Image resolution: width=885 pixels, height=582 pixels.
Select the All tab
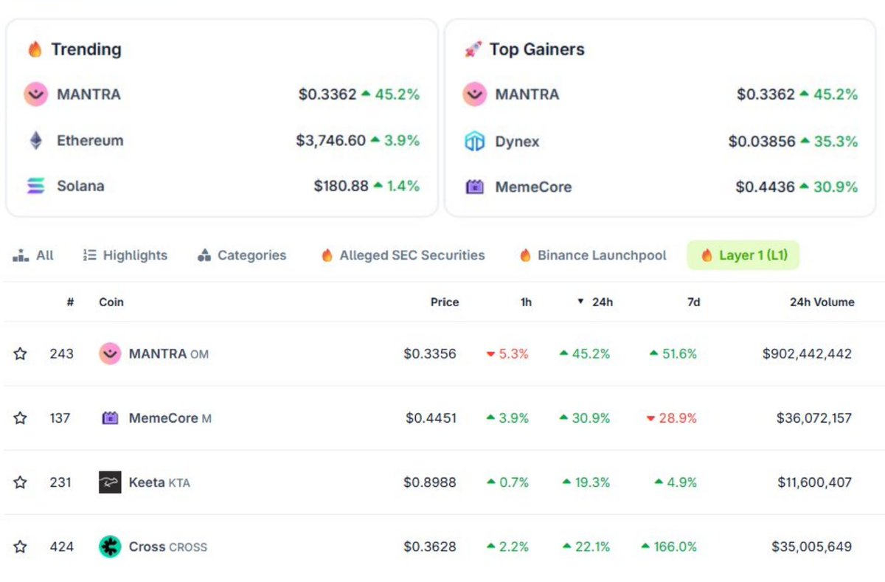pos(33,255)
